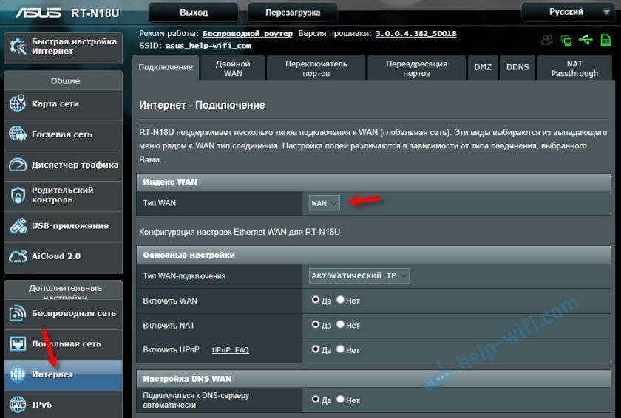Select 'Нет' for automatic DNS server connection
The height and width of the screenshot is (418, 621).
[340, 400]
